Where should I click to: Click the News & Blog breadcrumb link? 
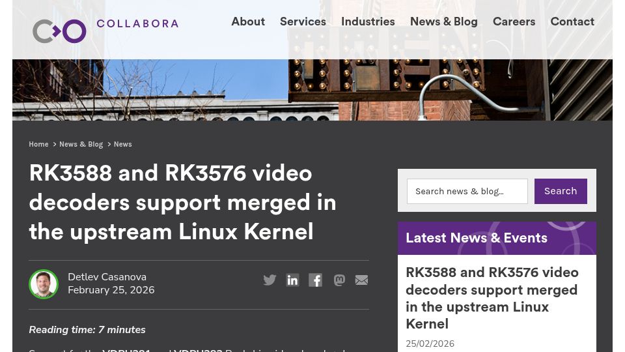(x=81, y=144)
